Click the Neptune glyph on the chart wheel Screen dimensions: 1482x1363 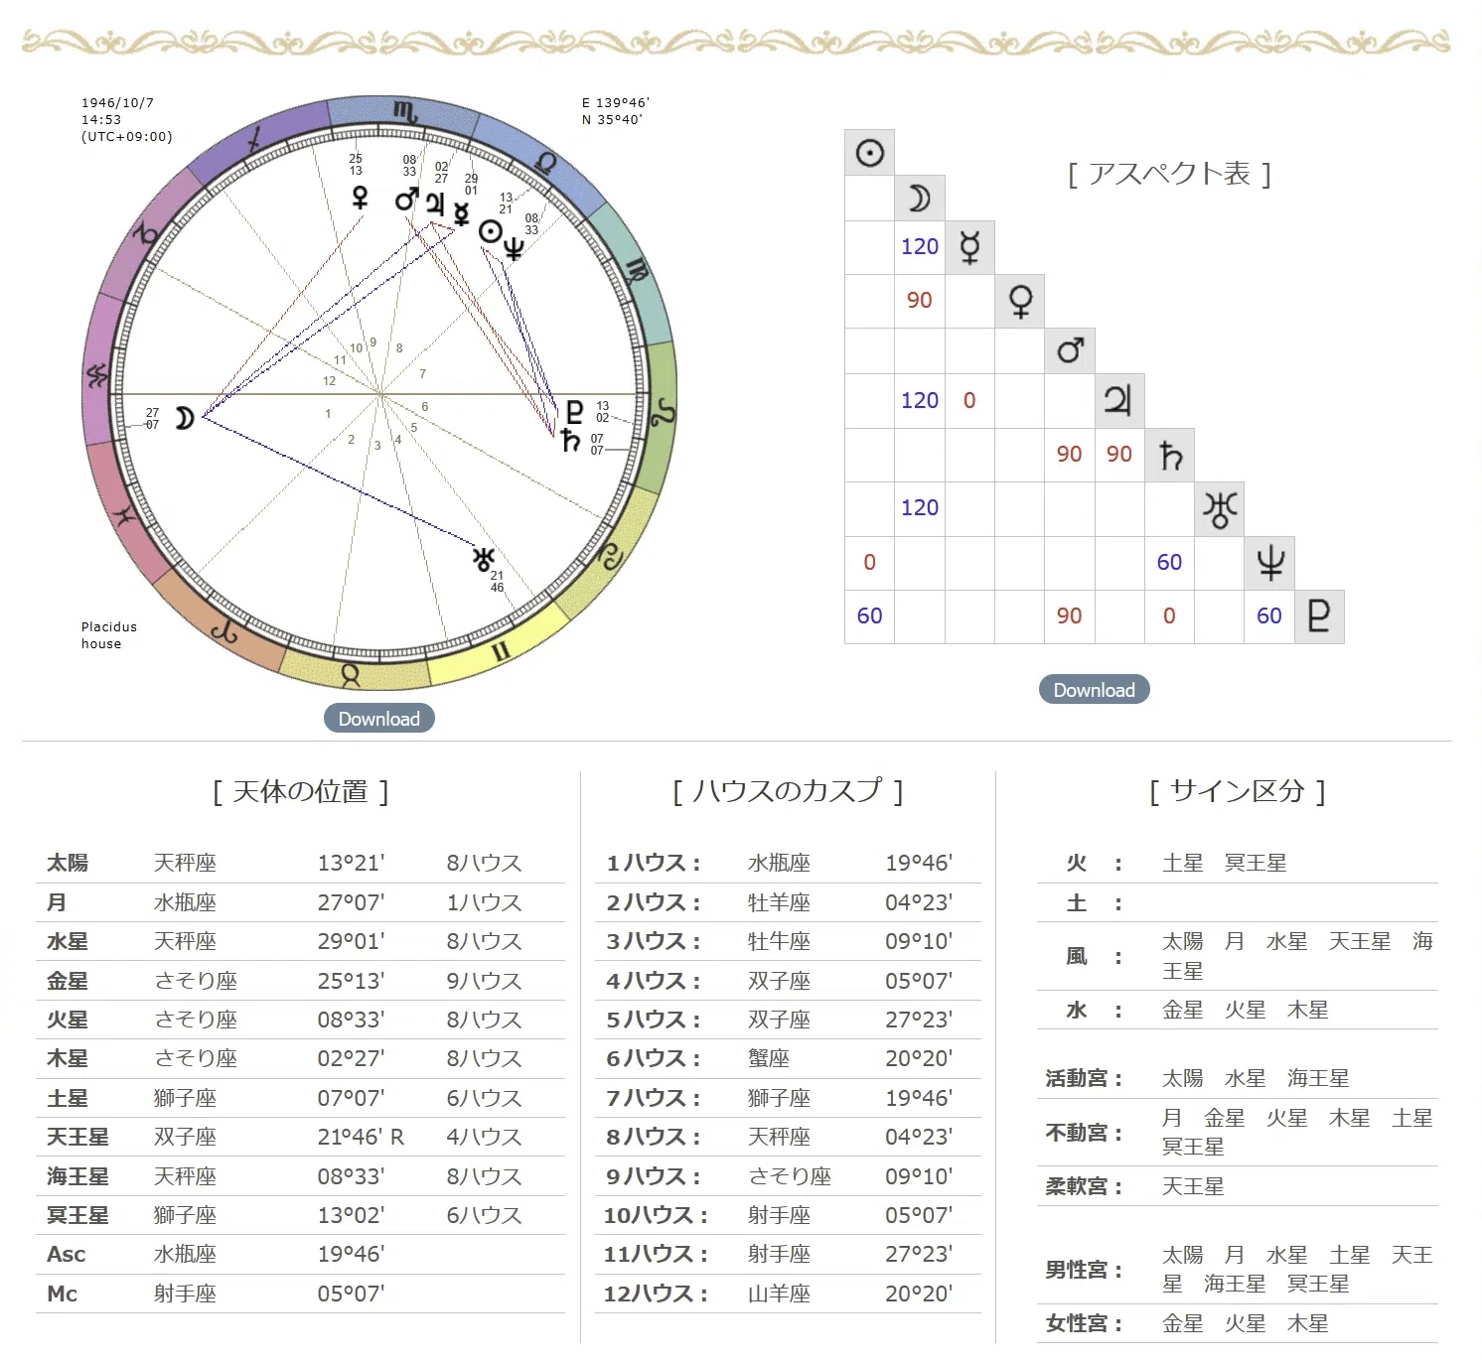(x=514, y=248)
